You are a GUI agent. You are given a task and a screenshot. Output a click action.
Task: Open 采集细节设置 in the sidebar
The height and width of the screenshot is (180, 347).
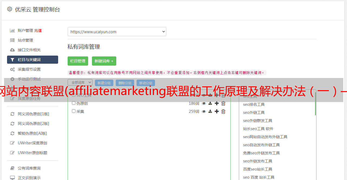[x=29, y=69]
